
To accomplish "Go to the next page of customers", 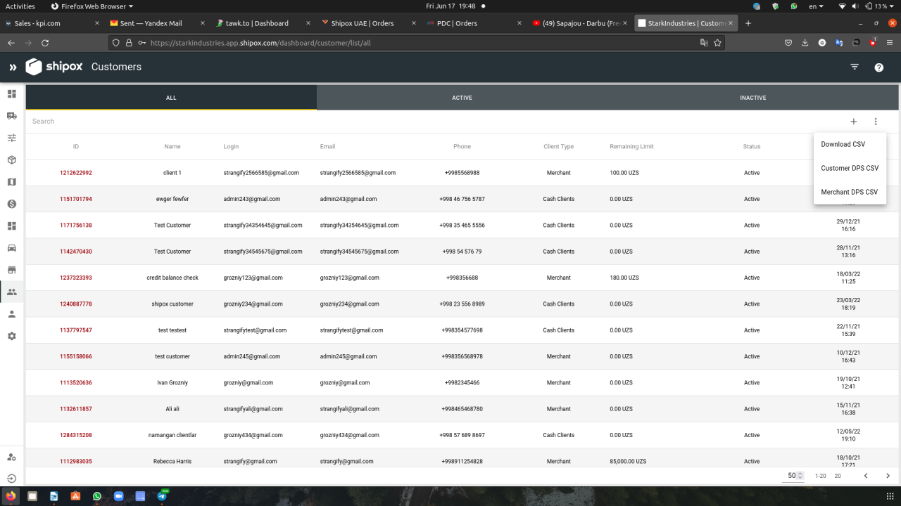I will (x=888, y=476).
